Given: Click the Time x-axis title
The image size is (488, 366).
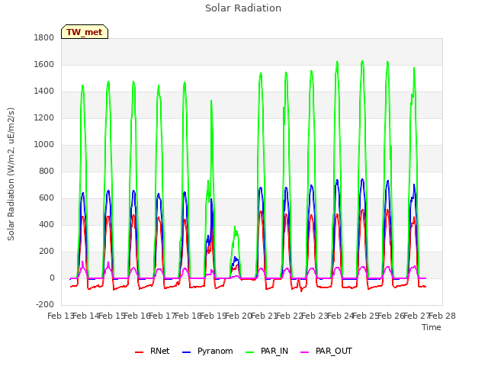Looking at the screenshot, I should 432,327.
